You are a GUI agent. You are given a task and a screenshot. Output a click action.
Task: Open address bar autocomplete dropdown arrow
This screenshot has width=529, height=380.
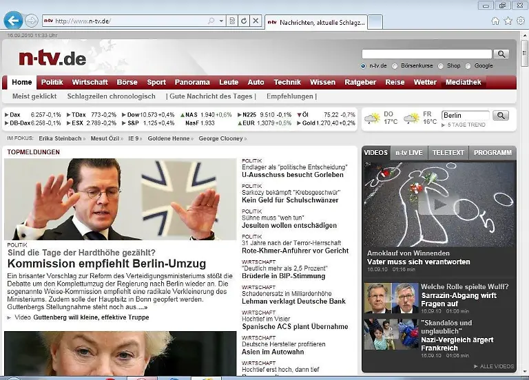point(221,21)
